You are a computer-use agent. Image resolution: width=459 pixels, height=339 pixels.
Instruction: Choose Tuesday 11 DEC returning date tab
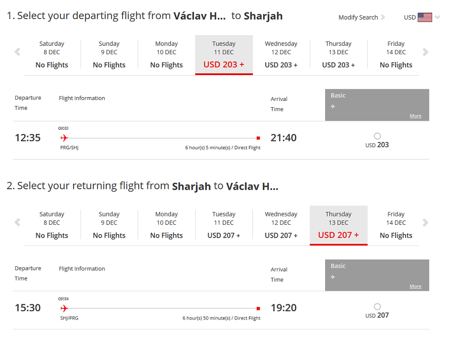click(x=224, y=225)
